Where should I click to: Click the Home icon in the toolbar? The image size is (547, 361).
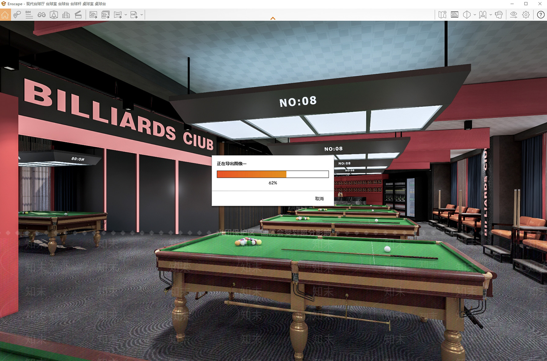5,15
